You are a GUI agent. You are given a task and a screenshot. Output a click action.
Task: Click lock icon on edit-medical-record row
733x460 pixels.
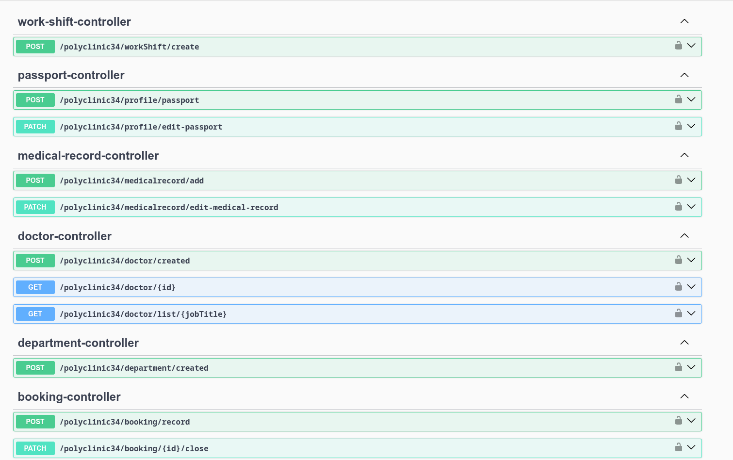(679, 207)
